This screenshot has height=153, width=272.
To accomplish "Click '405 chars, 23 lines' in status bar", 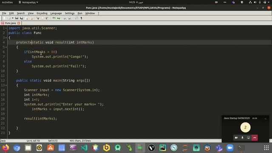I will click(x=80, y=141).
